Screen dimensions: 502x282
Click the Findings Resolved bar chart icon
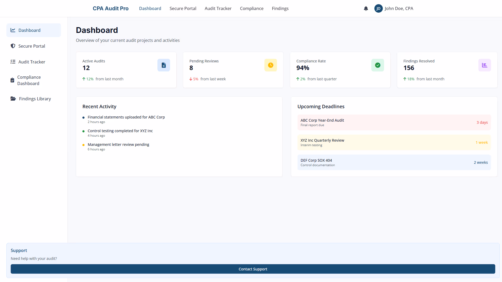485,65
